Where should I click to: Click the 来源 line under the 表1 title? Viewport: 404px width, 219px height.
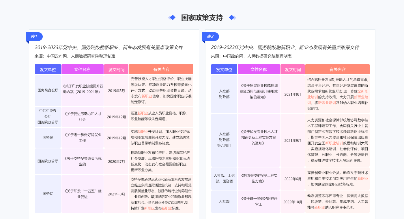point(75,56)
